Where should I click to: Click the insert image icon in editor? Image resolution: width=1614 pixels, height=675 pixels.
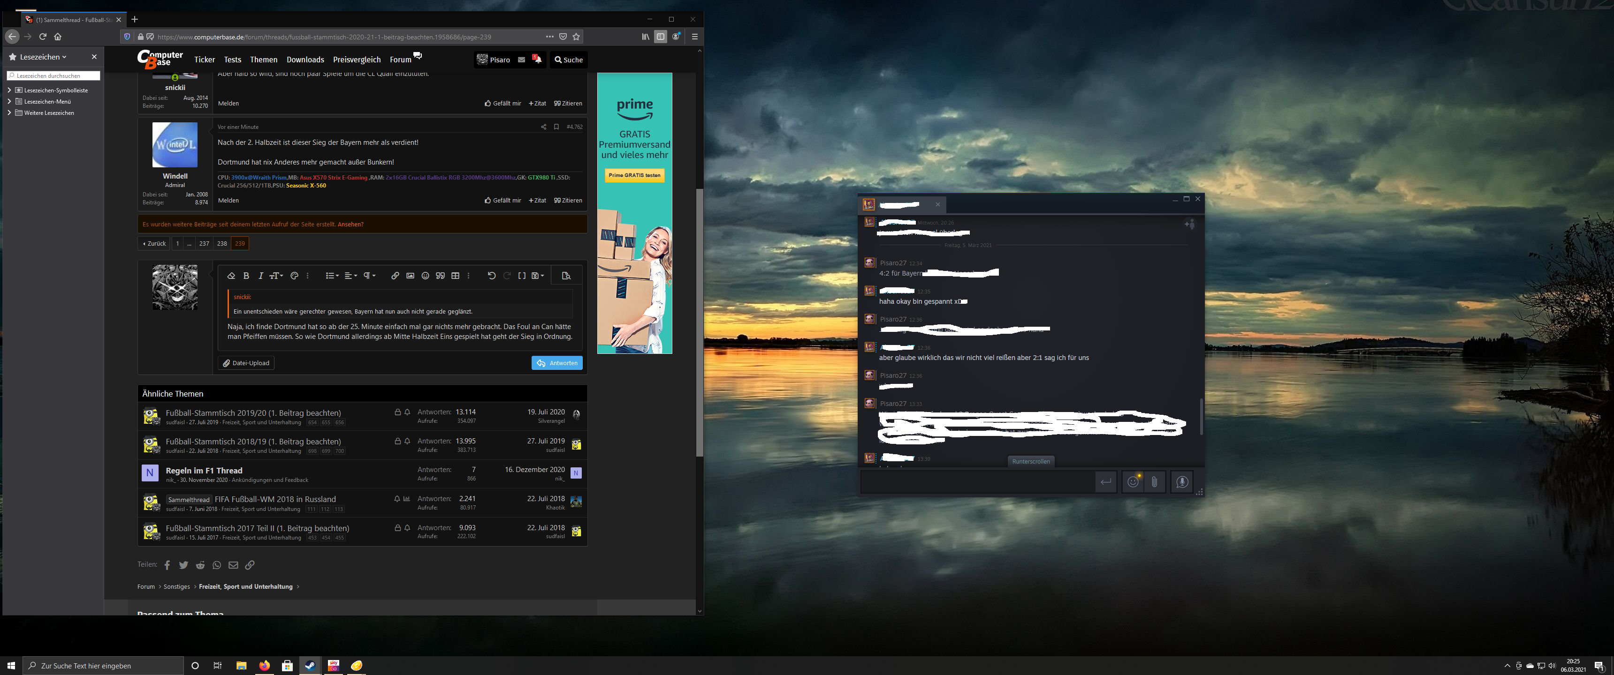pos(410,276)
